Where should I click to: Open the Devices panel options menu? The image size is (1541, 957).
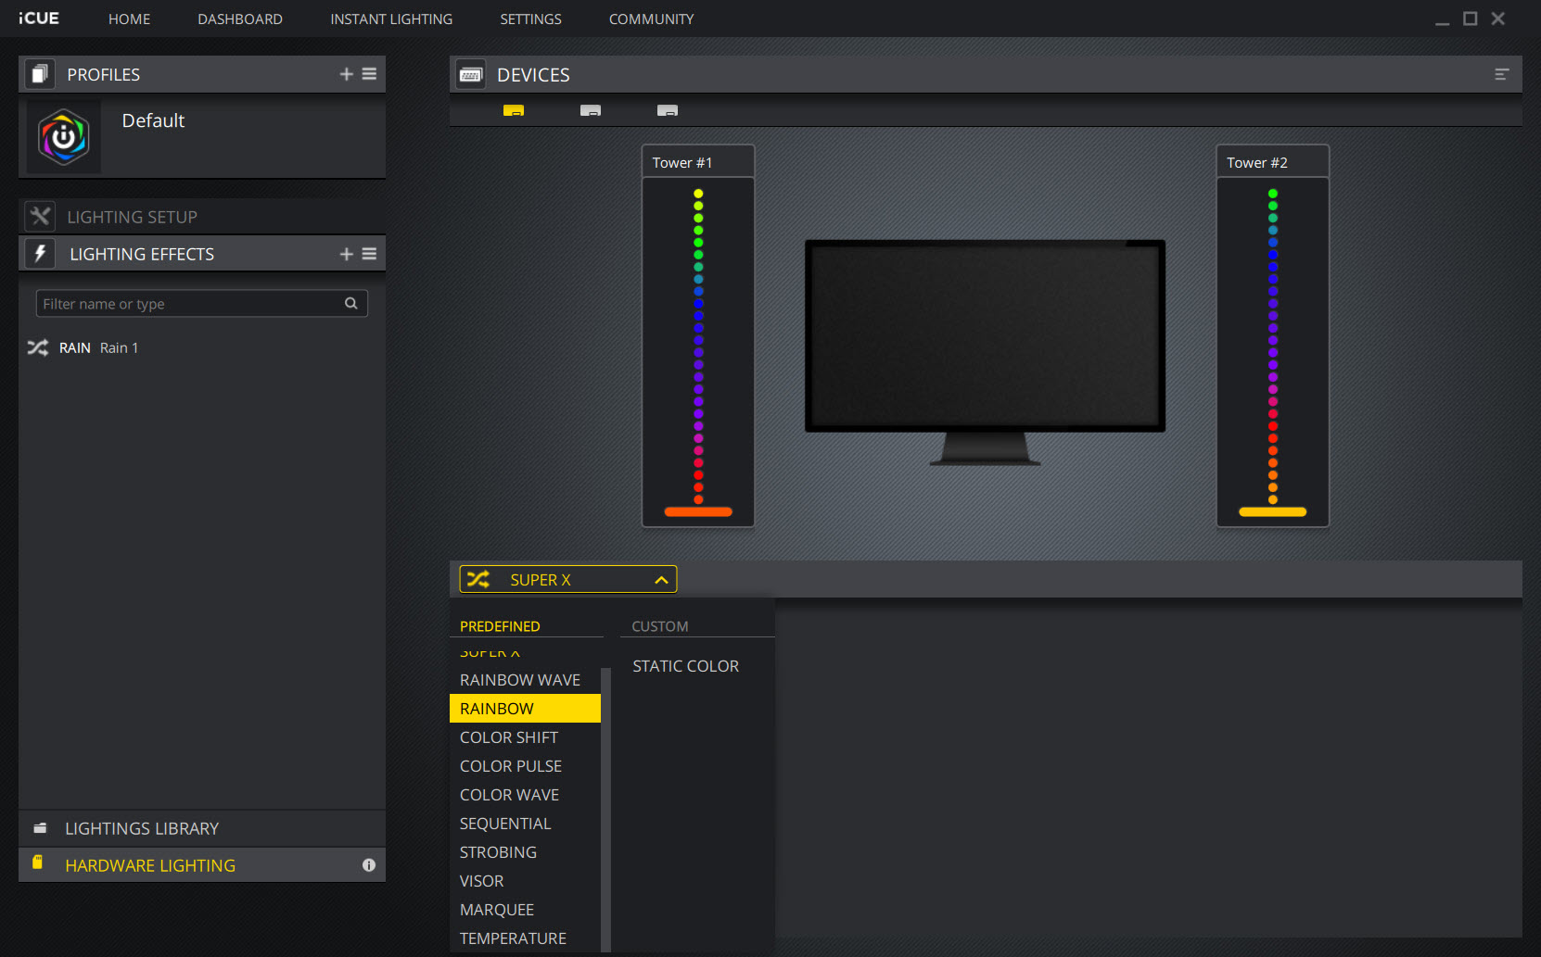(x=1502, y=74)
